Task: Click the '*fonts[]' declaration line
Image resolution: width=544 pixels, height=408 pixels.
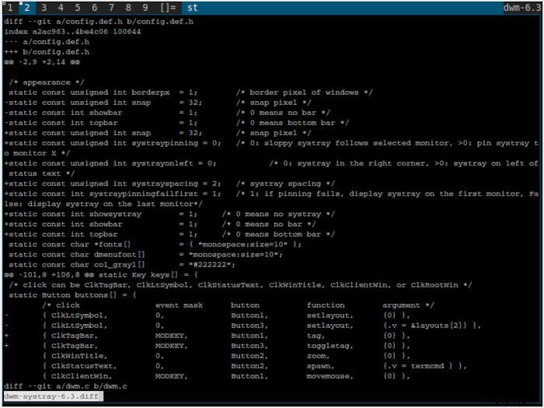Action: (x=155, y=245)
